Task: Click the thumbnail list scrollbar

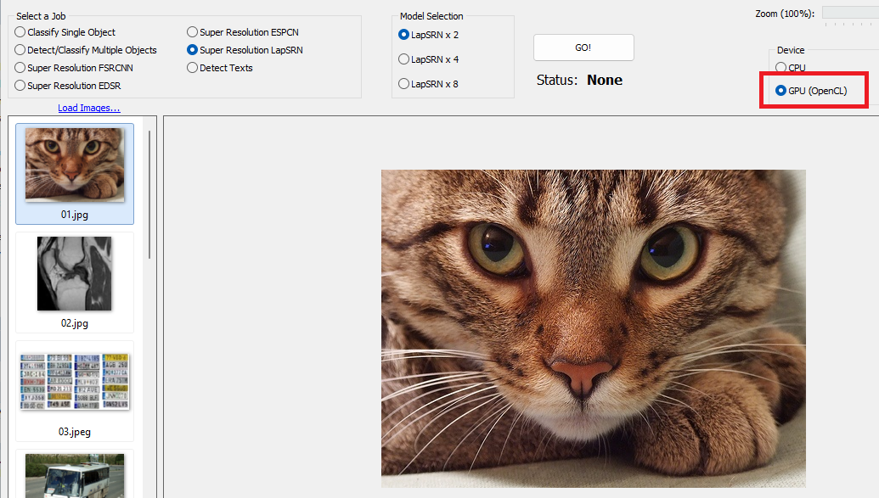Action: pos(149,194)
